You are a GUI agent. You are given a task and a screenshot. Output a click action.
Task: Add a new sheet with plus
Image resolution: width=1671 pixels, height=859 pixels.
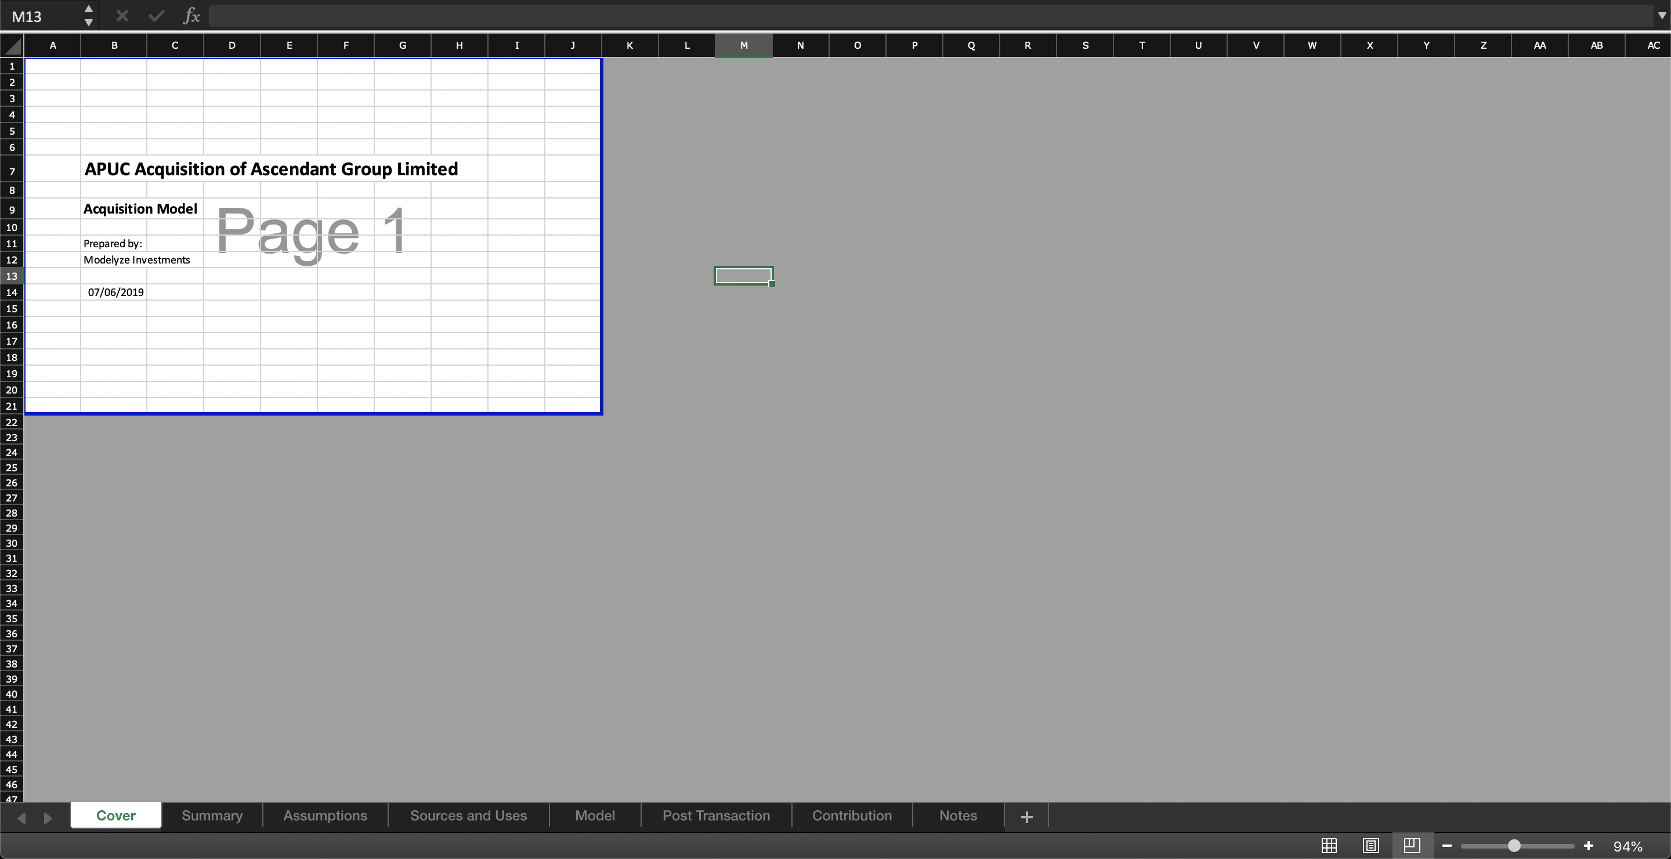[x=1027, y=817]
